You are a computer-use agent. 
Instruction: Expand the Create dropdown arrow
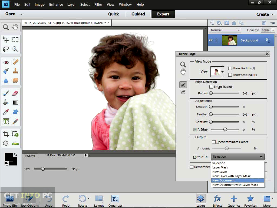pyautogui.click(x=272, y=14)
